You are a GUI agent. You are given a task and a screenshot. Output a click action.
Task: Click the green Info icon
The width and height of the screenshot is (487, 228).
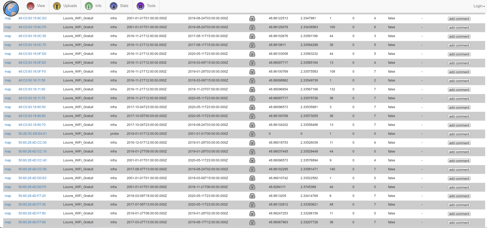[x=89, y=6]
